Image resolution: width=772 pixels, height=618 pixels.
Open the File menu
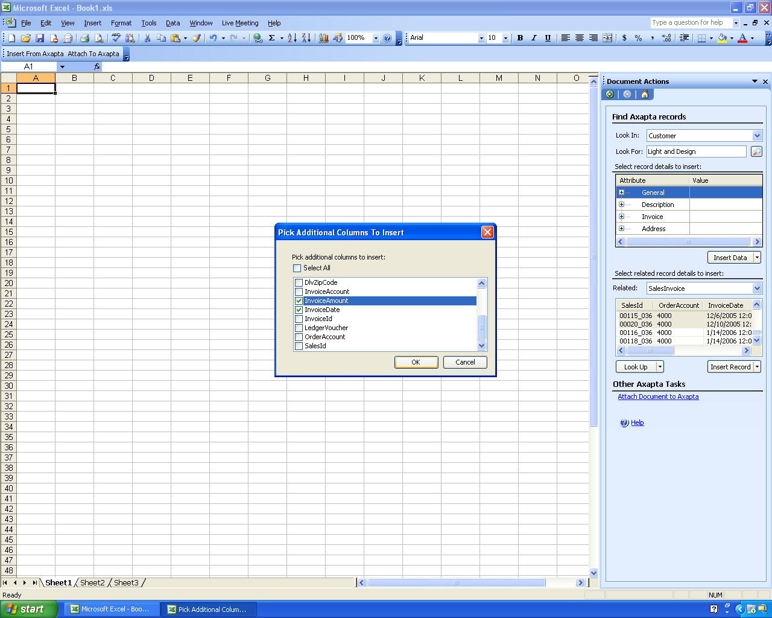26,23
